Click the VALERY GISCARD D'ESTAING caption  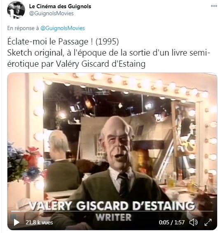[112, 206]
